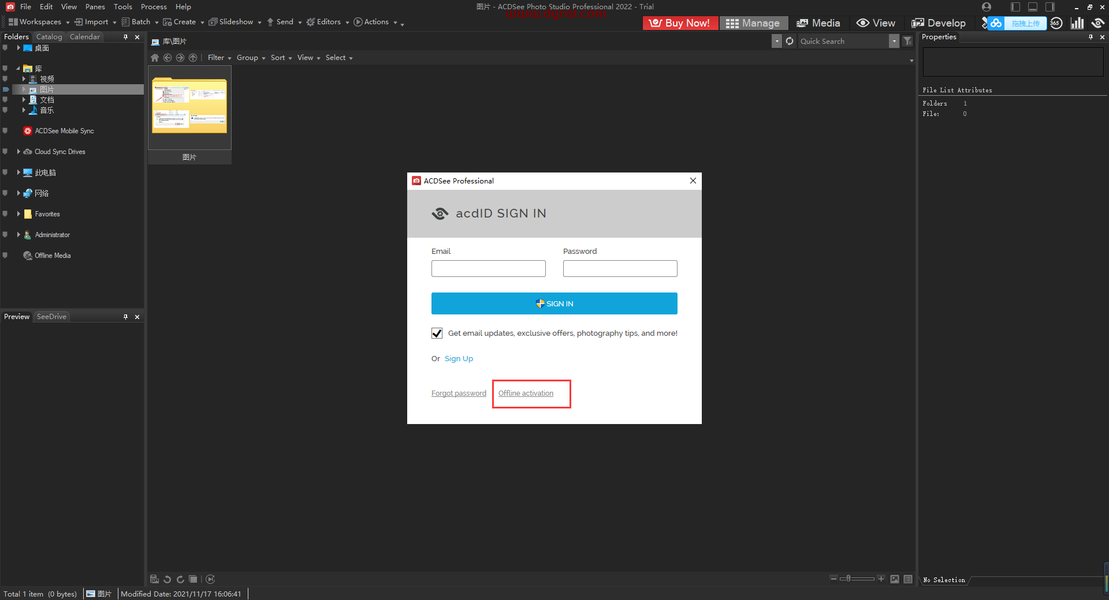The height and width of the screenshot is (600, 1109).
Task: Open the 365 mode icon
Action: click(1056, 23)
